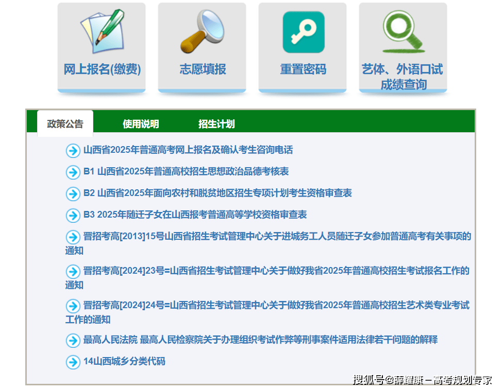Open 最高人民法院 考试作弊刑事案件解释 link
Screen dimensions: 503x391
coord(260,340)
